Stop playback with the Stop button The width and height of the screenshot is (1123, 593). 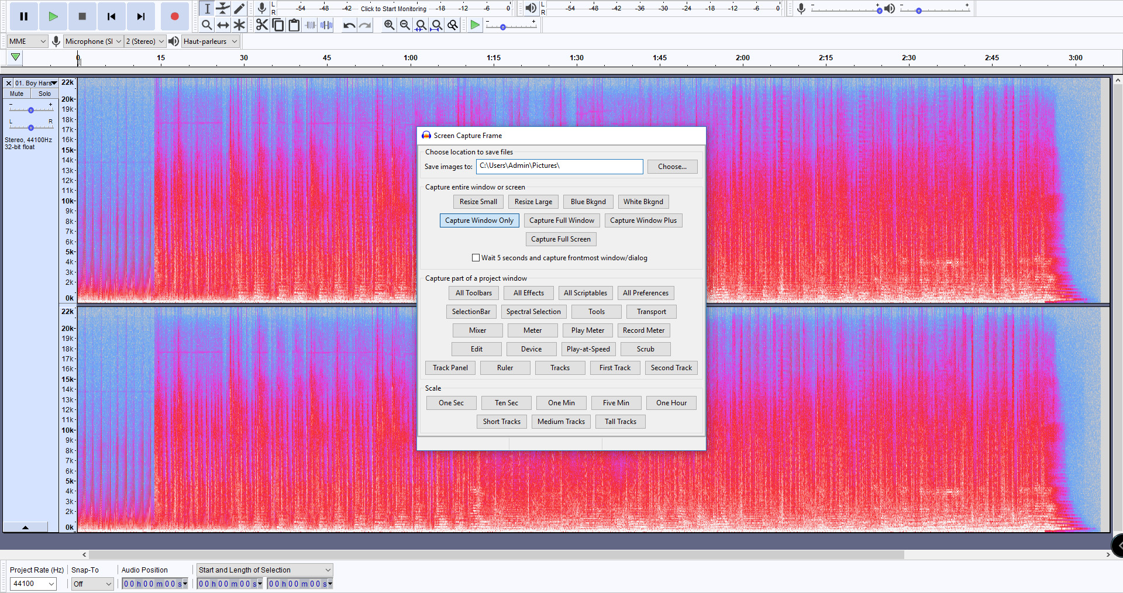pyautogui.click(x=82, y=16)
